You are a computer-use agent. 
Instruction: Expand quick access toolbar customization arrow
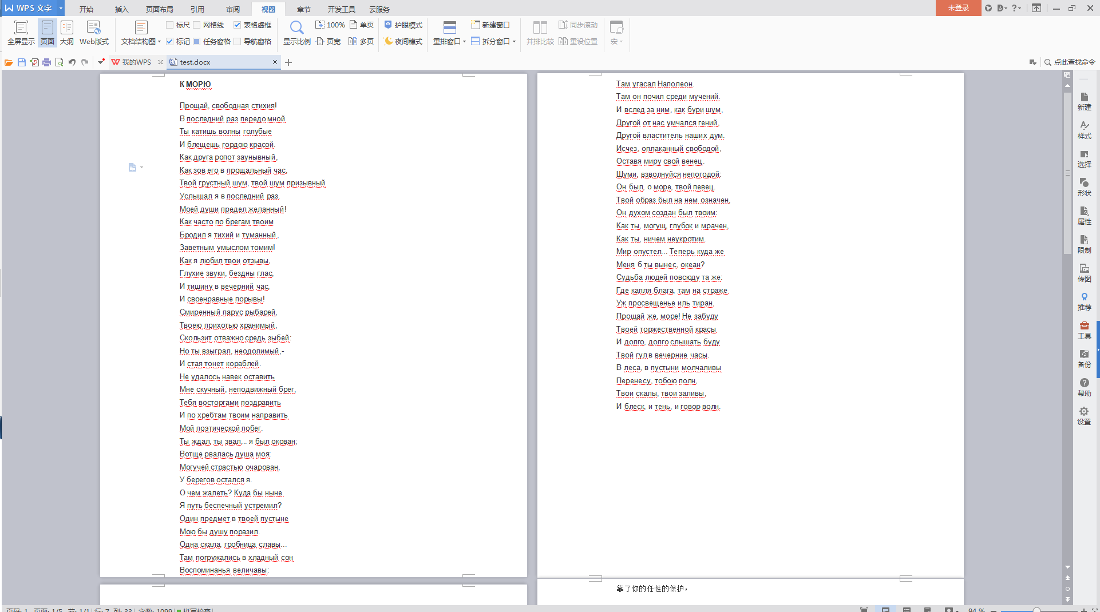point(101,62)
